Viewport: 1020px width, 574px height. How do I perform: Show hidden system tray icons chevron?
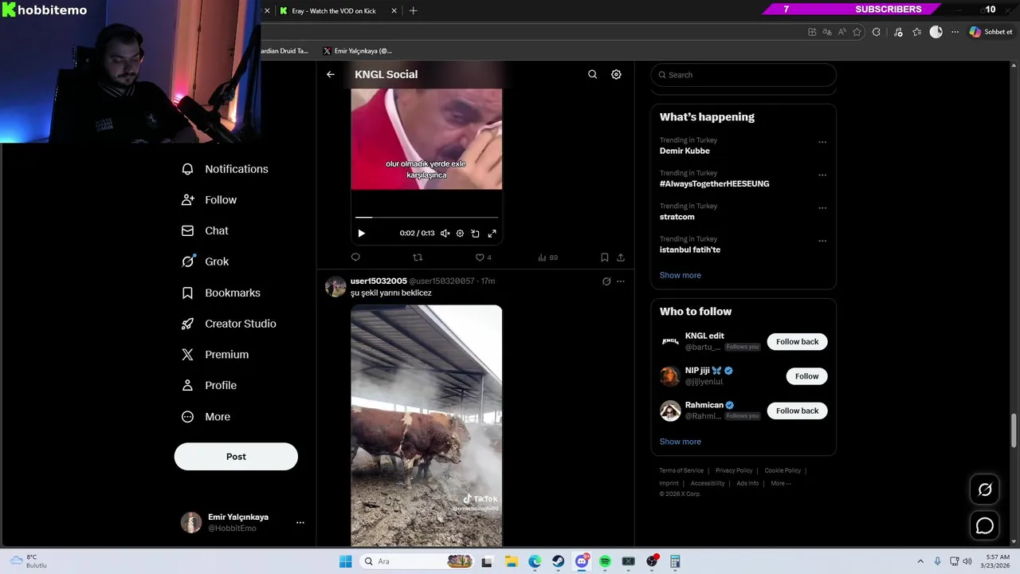click(920, 561)
